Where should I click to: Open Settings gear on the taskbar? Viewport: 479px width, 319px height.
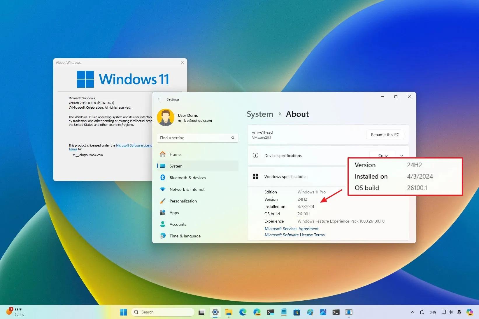pyautogui.click(x=215, y=312)
